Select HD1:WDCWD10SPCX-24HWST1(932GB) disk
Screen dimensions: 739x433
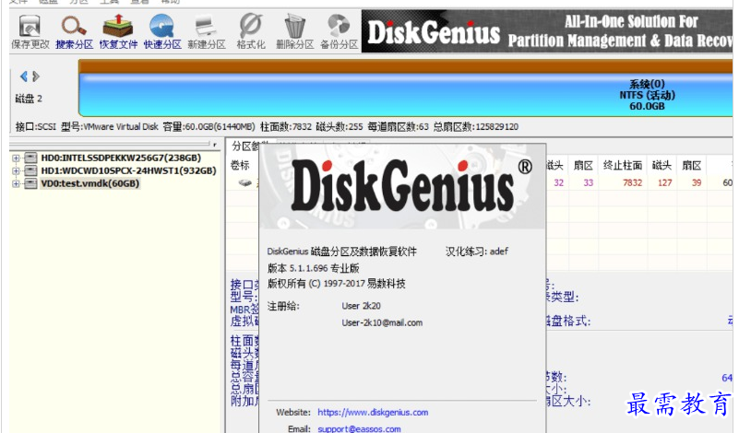[x=128, y=170]
